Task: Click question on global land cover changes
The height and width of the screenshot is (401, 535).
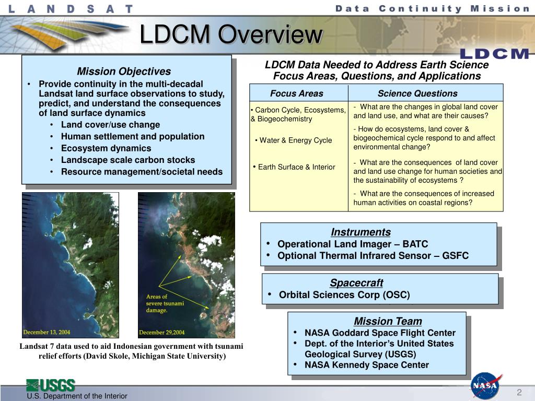Action: pyautogui.click(x=425, y=111)
